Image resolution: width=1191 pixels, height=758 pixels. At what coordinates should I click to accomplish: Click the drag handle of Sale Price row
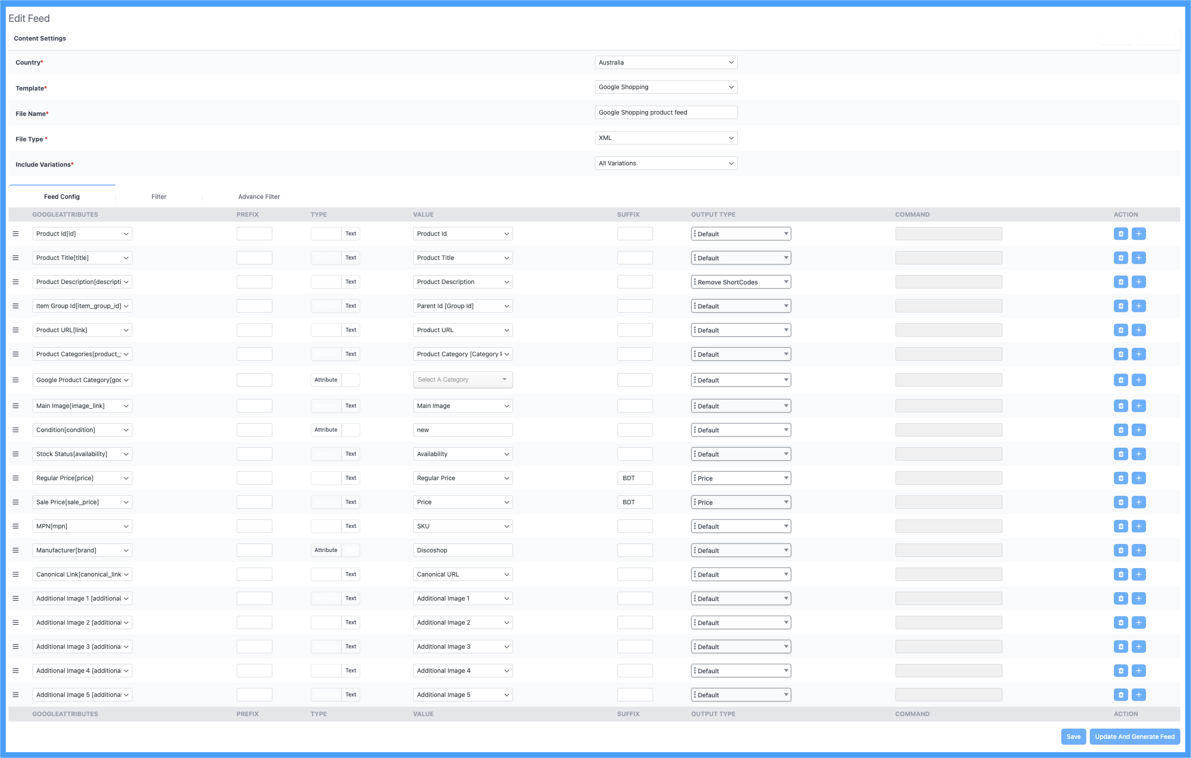click(16, 502)
